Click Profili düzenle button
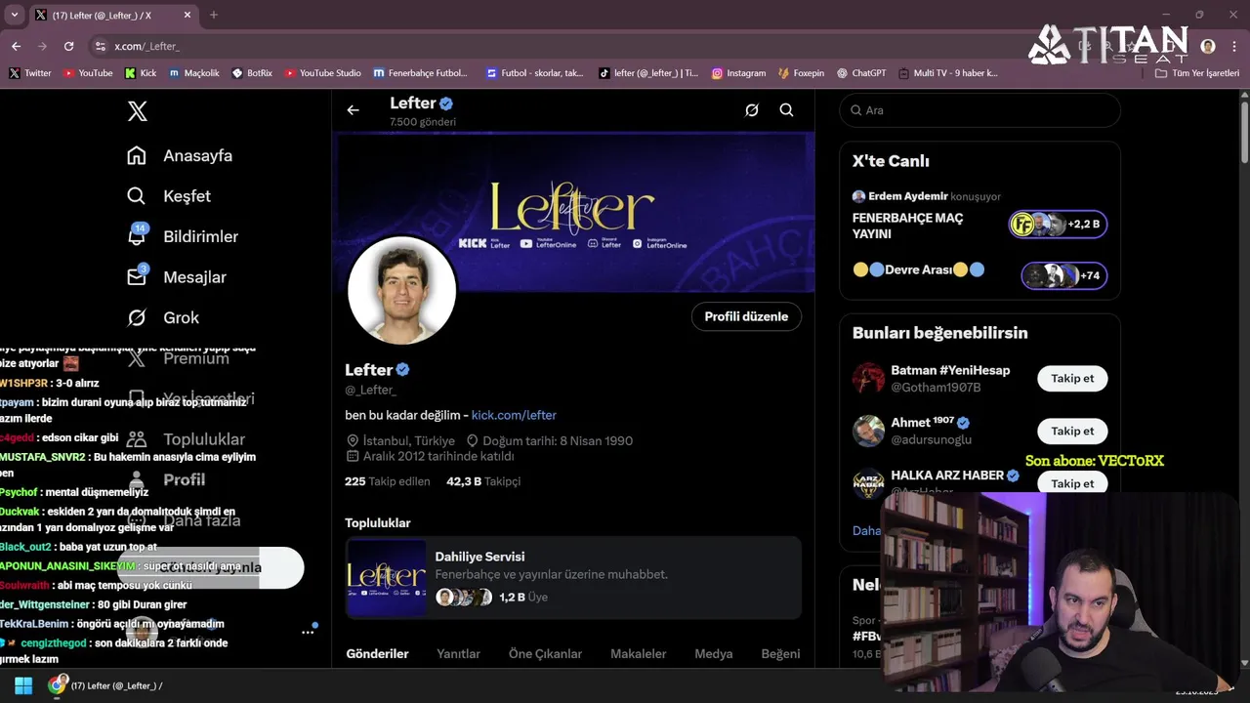The width and height of the screenshot is (1250, 703). pos(746,316)
